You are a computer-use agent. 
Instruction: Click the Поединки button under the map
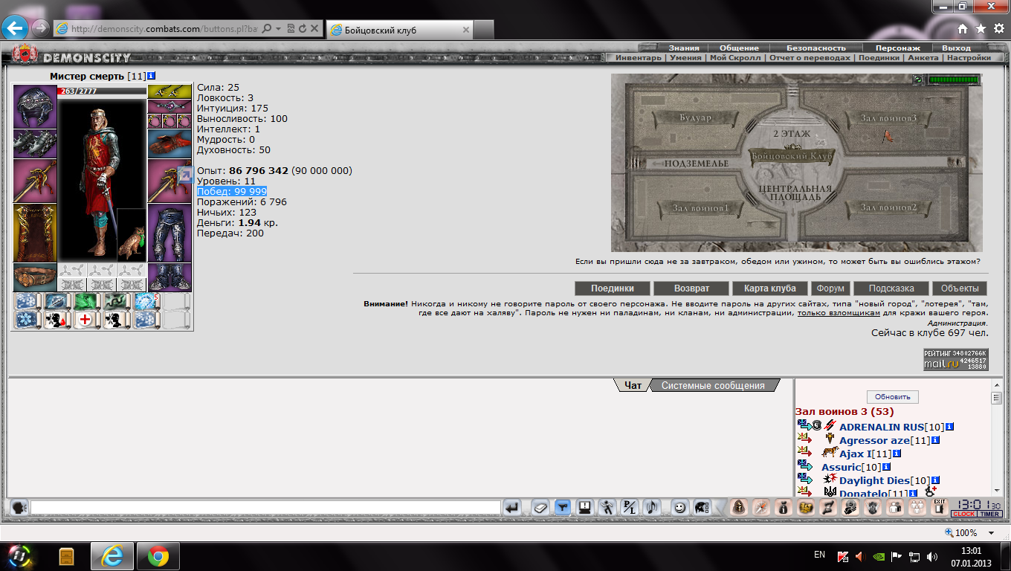click(613, 288)
